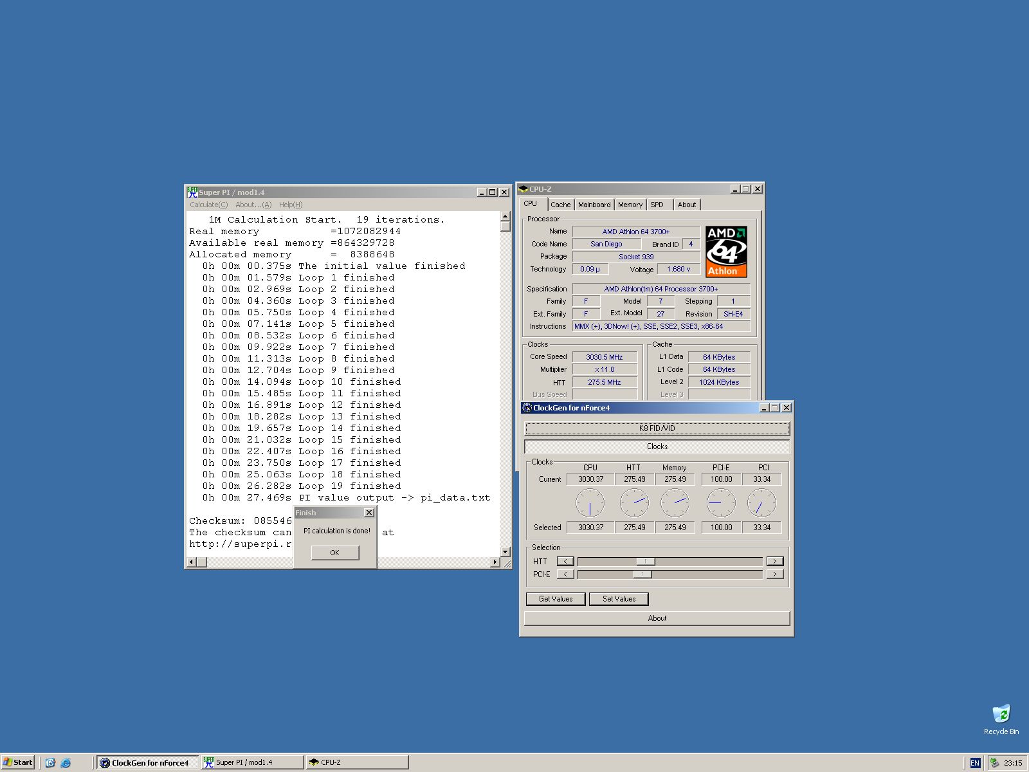Click the Multiplier value x 11.0
Image resolution: width=1029 pixels, height=772 pixels.
(x=605, y=370)
